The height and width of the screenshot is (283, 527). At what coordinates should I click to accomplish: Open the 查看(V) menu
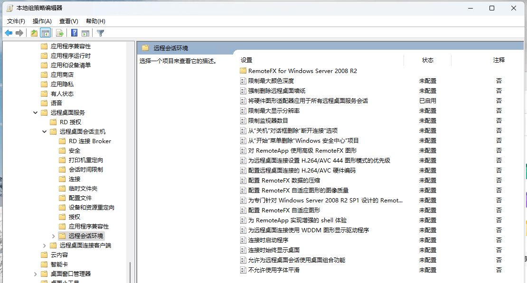68,21
